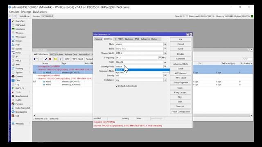The height and width of the screenshot is (147, 262).
Task: Click Freq. Usage button
Action: (181, 93)
